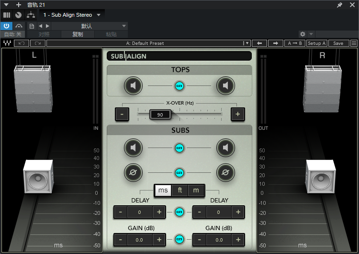Viewport: 359px width, 254px height.
Task: Increase left sub delay
Action: point(159,212)
